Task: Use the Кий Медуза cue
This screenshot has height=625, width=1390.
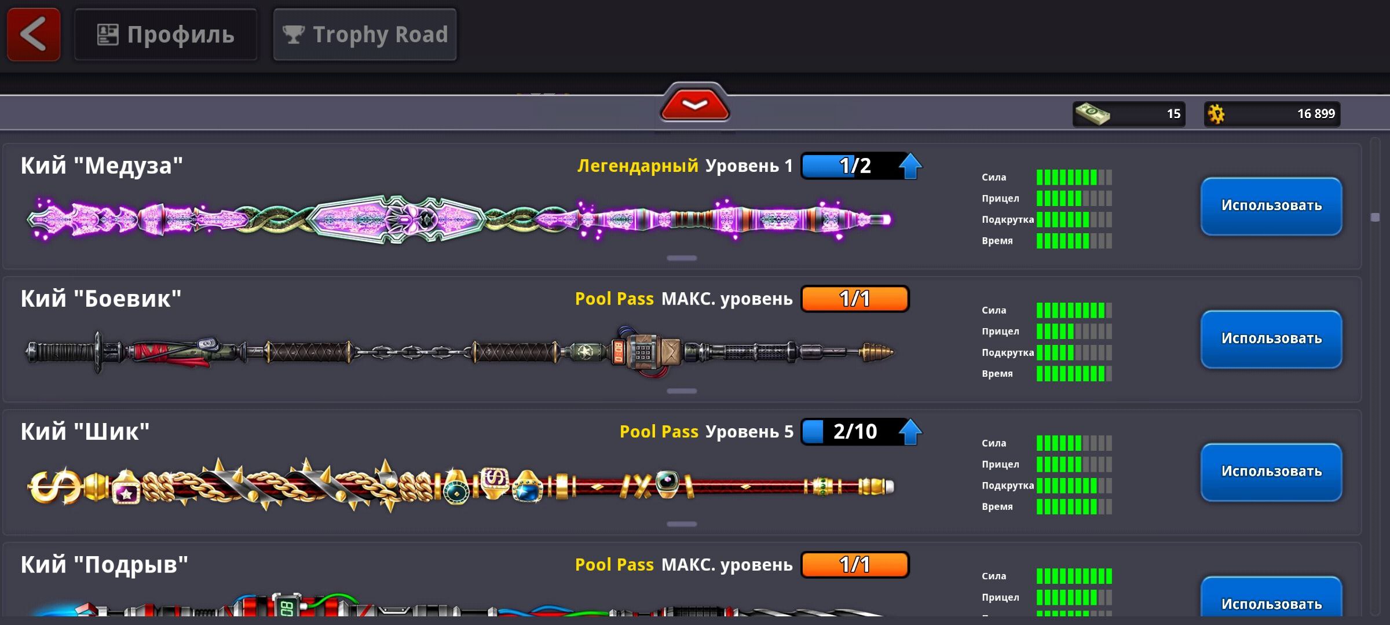Action: point(1271,206)
